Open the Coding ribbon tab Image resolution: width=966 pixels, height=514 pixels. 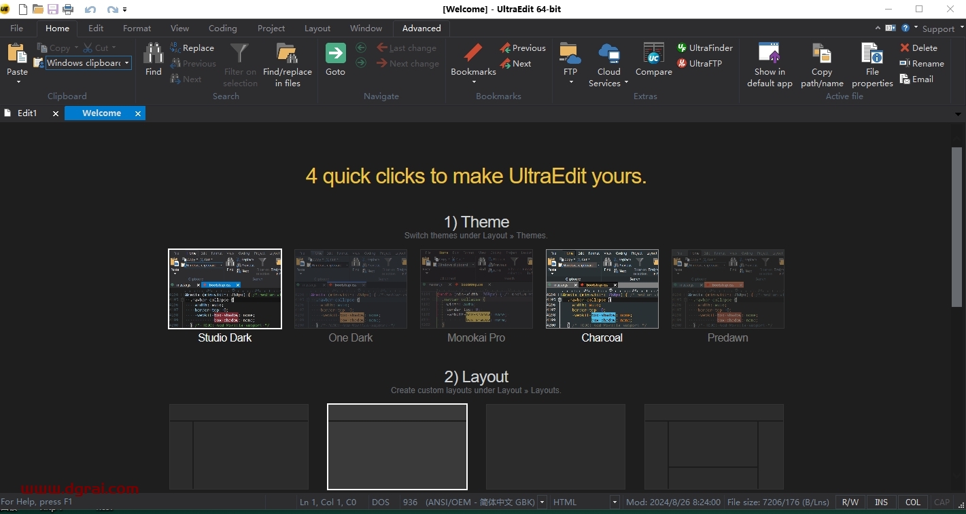pyautogui.click(x=222, y=29)
